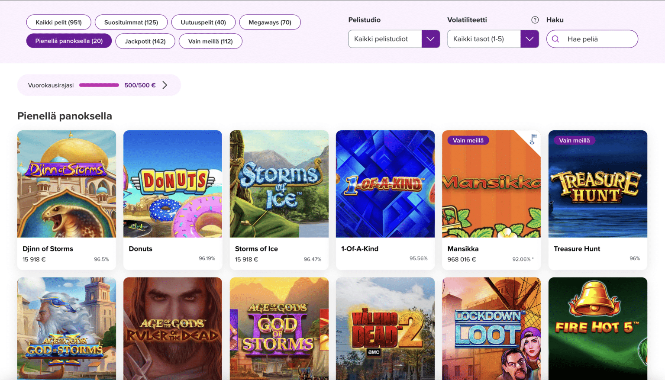
Task: Open spending limit details chevron arrow
Action: (x=165, y=85)
